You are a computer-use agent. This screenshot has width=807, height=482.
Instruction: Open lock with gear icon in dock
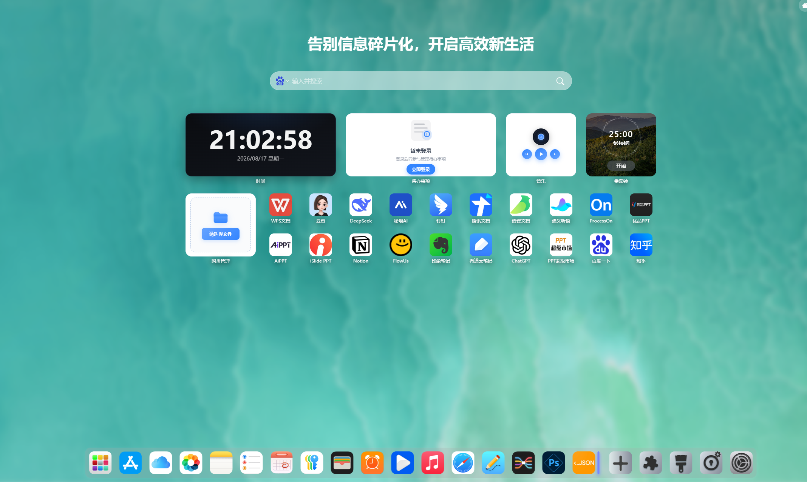(x=711, y=463)
